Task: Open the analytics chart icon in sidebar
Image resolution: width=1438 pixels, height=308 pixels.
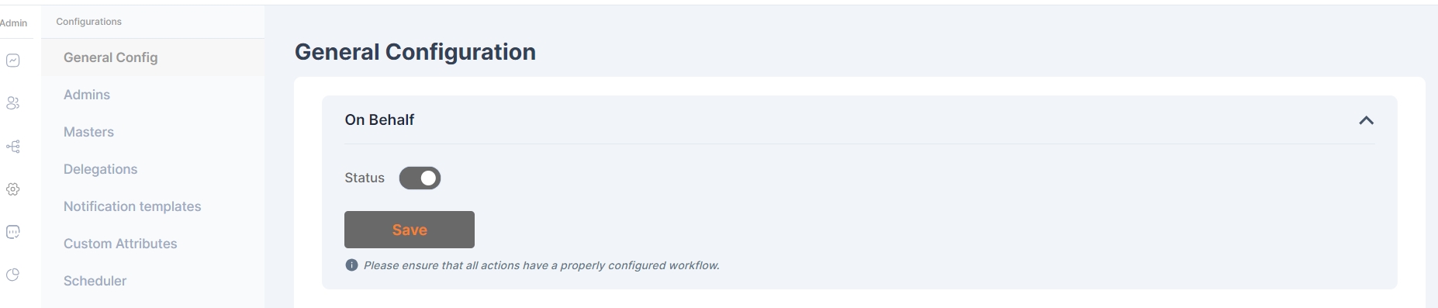Action: (x=13, y=61)
